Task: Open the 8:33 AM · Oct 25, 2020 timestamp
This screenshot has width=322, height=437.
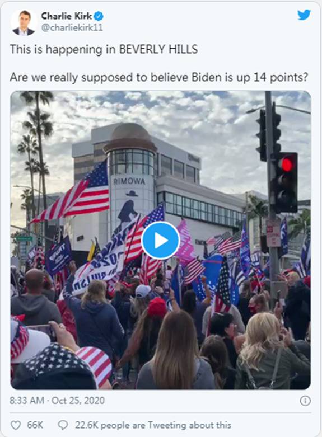Action: pyautogui.click(x=57, y=401)
